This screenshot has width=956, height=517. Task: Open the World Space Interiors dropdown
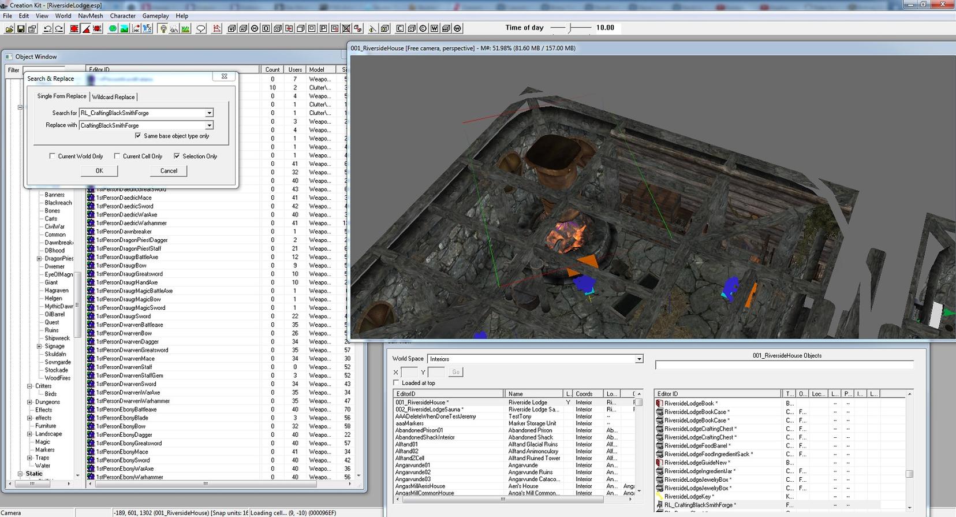638,359
